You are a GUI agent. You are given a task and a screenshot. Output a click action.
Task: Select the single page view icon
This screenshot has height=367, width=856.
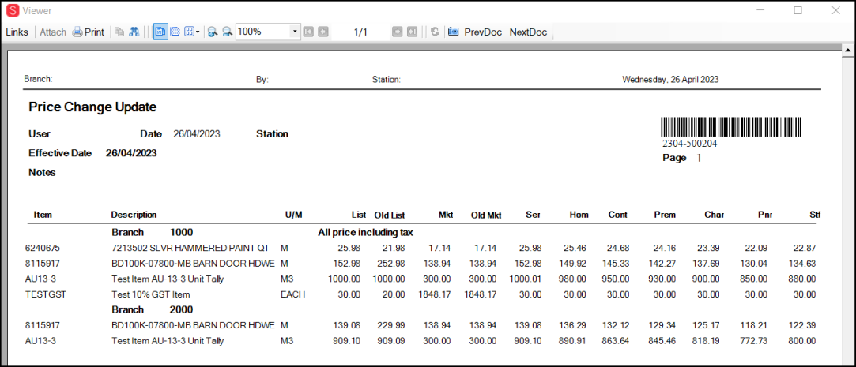click(160, 32)
